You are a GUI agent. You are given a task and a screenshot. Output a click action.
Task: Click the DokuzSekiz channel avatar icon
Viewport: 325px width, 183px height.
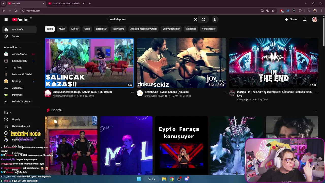point(140,93)
